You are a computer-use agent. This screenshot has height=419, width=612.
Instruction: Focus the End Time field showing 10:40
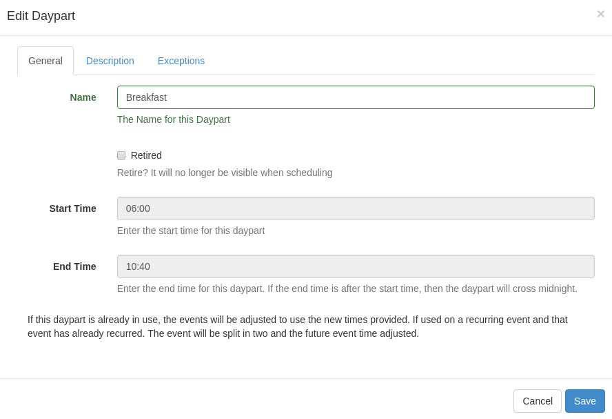[x=356, y=266]
